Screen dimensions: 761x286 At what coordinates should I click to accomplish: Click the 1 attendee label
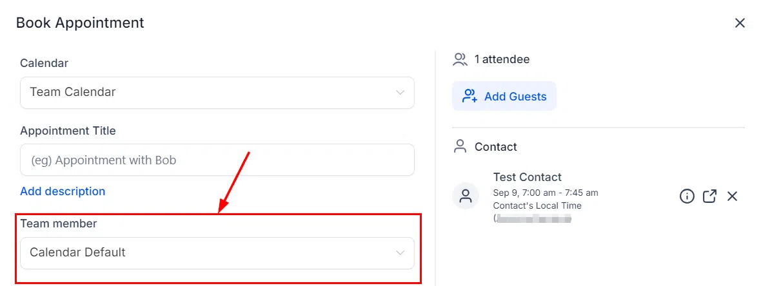pyautogui.click(x=502, y=60)
